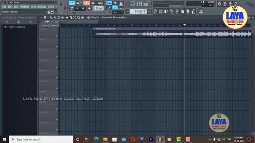Toggle the playlist magnet snap

pyautogui.click(x=45, y=17)
